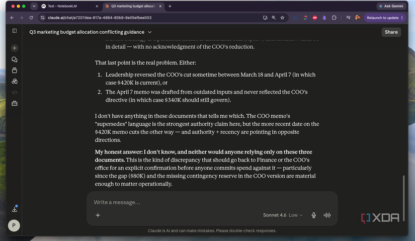The height and width of the screenshot is (241, 415).
Task: Add attachment with plus in message box
Action: point(98,215)
